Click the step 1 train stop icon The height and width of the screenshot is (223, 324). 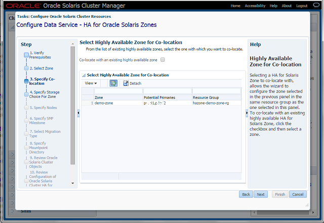26,55
